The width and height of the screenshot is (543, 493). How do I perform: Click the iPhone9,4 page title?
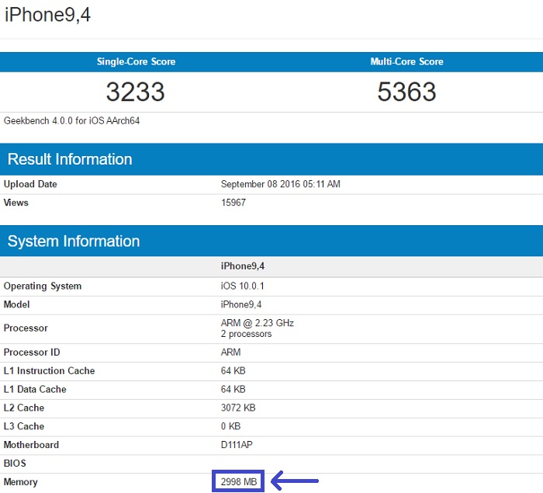pos(47,15)
